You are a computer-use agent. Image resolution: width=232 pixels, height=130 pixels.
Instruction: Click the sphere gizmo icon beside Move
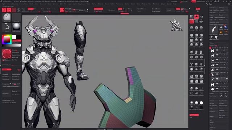(x=18, y=10)
